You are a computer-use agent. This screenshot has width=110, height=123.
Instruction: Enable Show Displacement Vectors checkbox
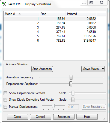(x=5, y=93)
